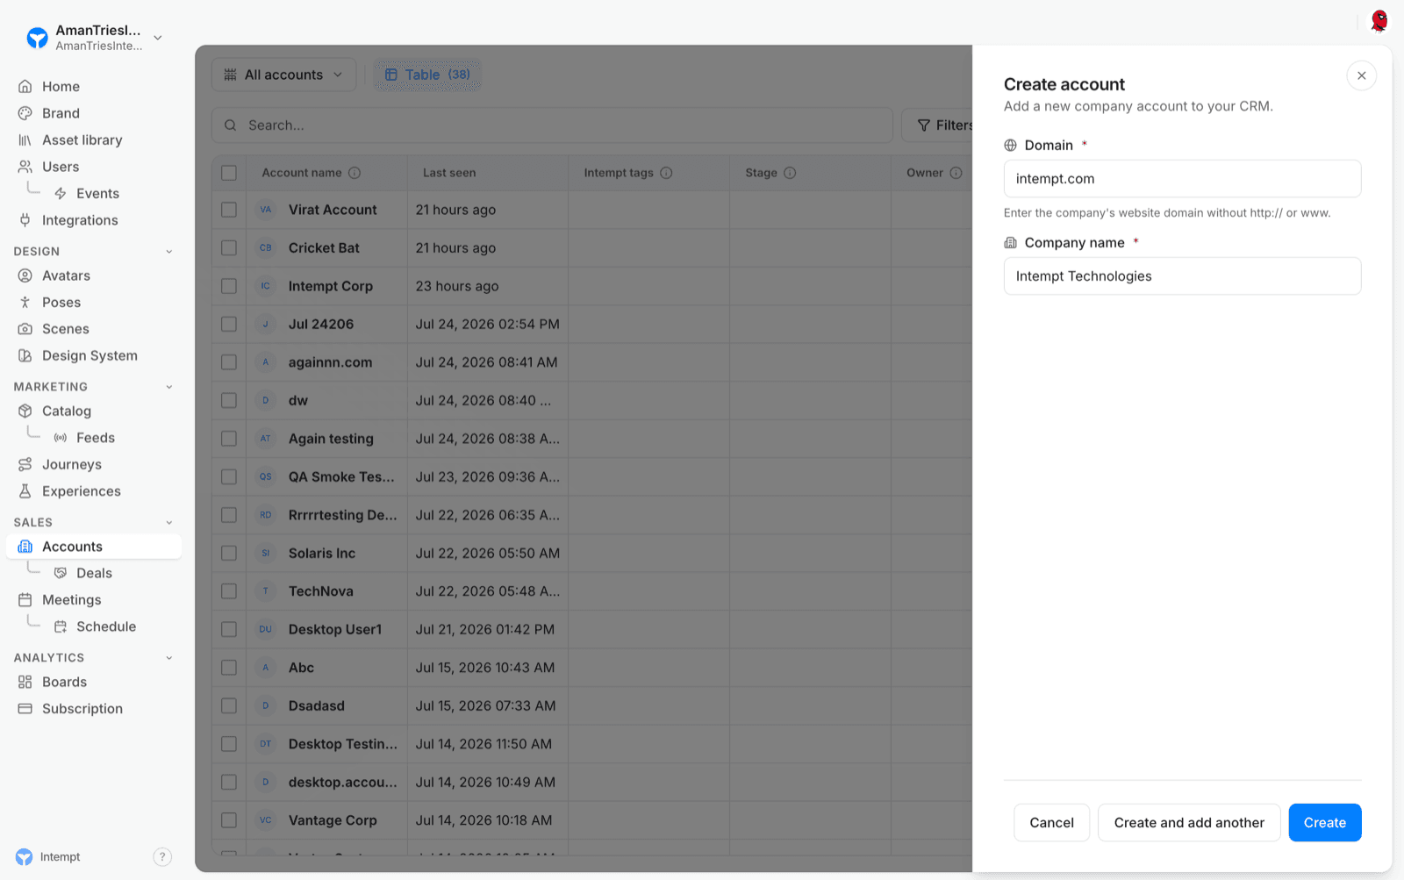Open the Schedule calendar icon
Screen dimensions: 1404x880
[x=61, y=626]
